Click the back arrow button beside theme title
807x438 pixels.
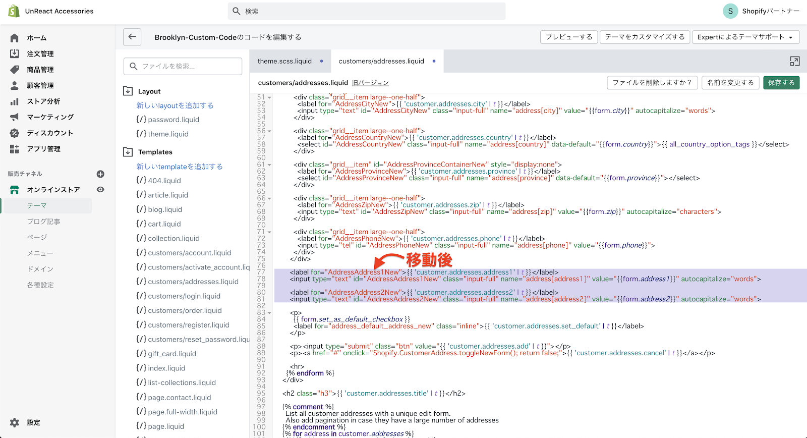tap(132, 37)
